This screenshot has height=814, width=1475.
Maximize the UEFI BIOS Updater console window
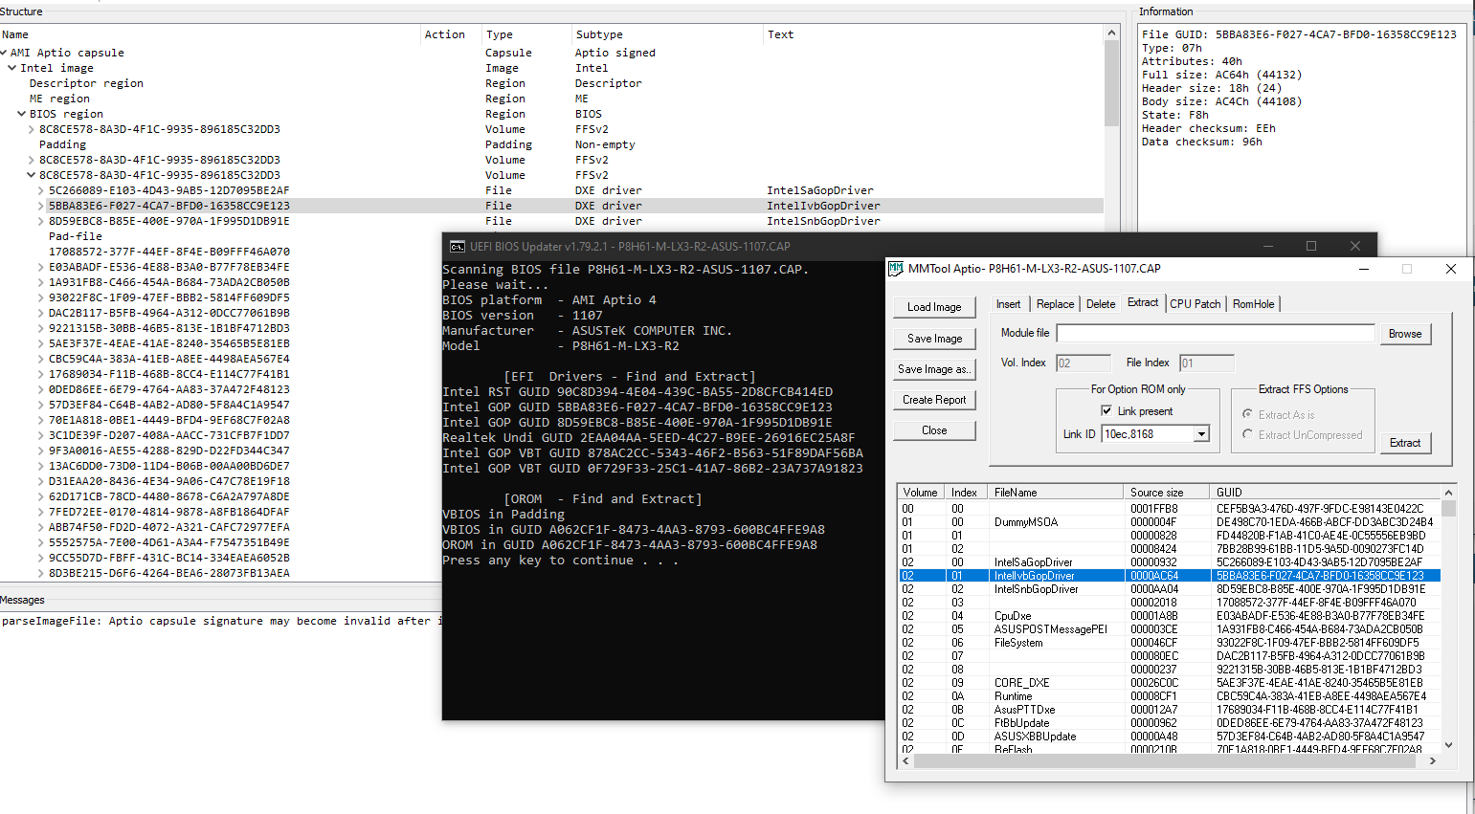[1311, 246]
